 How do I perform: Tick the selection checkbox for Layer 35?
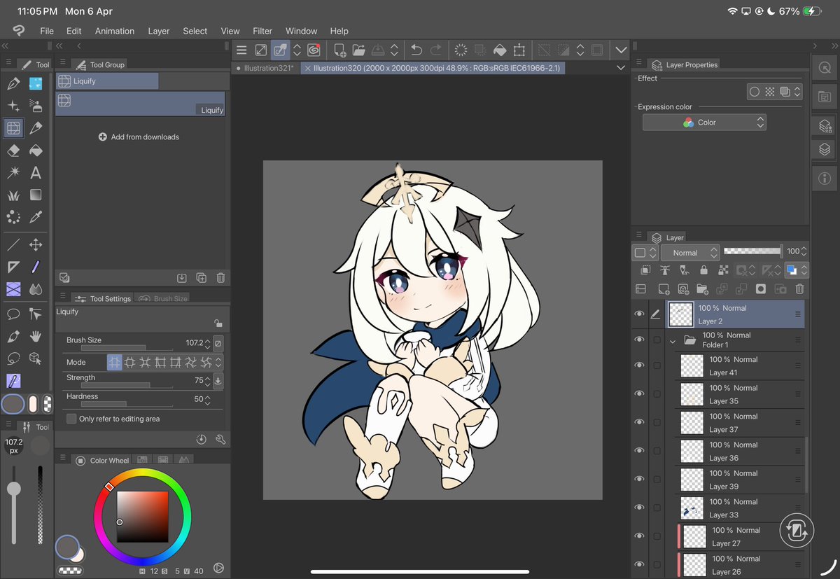pos(657,394)
